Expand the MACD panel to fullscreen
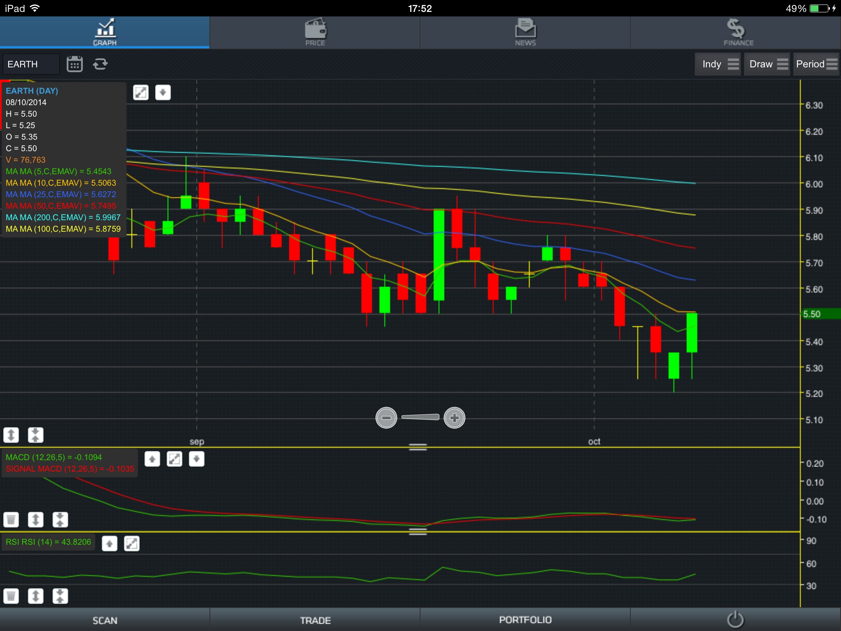 click(175, 459)
